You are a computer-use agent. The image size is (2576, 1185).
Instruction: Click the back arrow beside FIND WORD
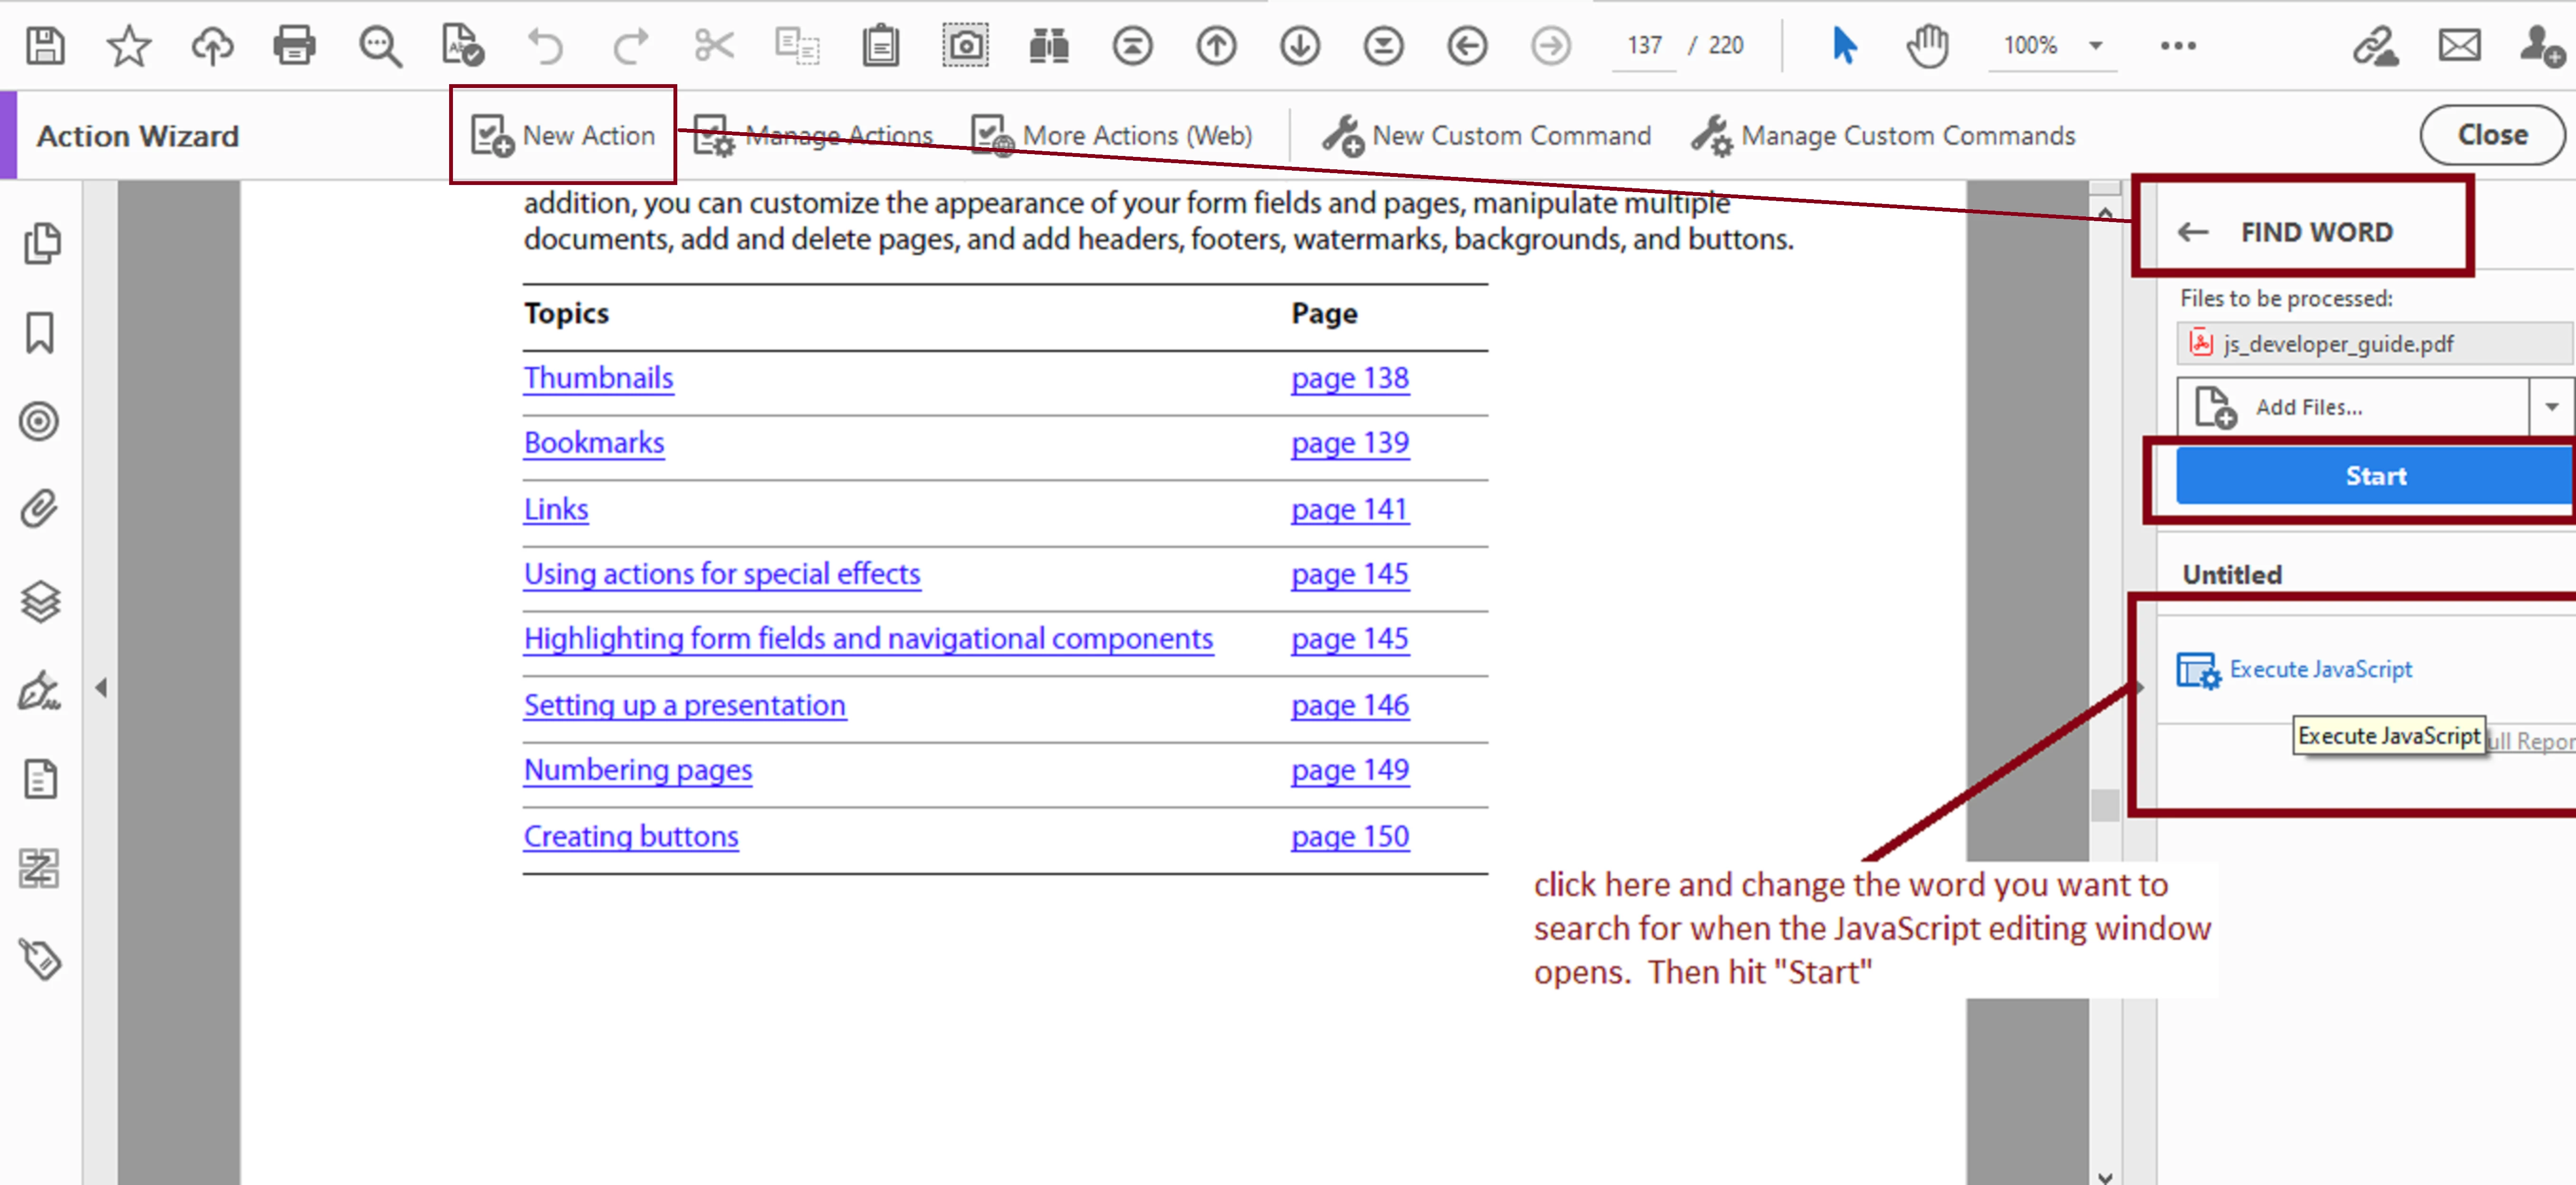[2192, 233]
